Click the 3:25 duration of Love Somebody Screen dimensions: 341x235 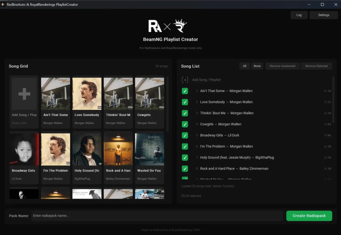pos(328,102)
